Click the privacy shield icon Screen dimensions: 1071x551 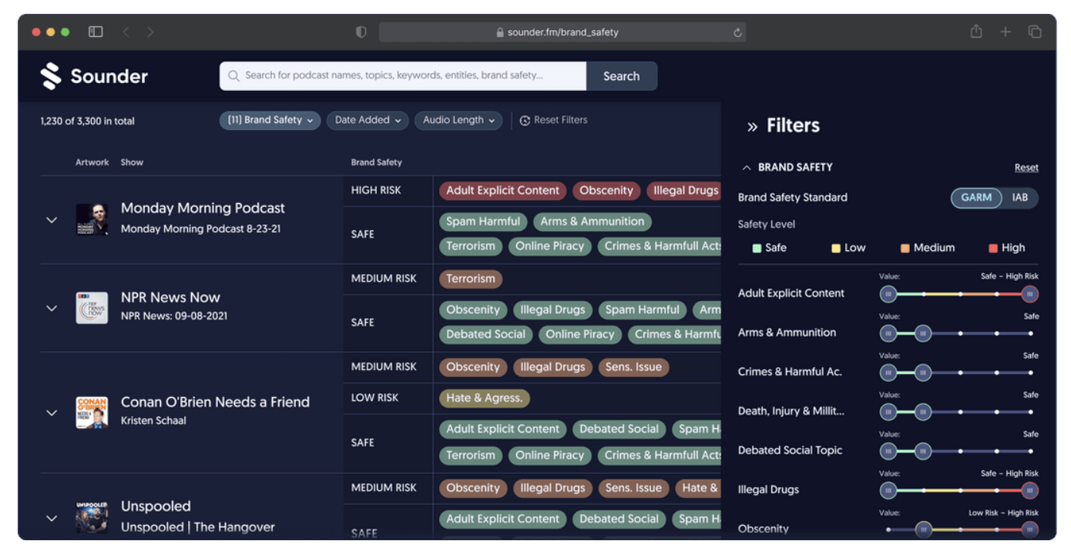(x=361, y=32)
